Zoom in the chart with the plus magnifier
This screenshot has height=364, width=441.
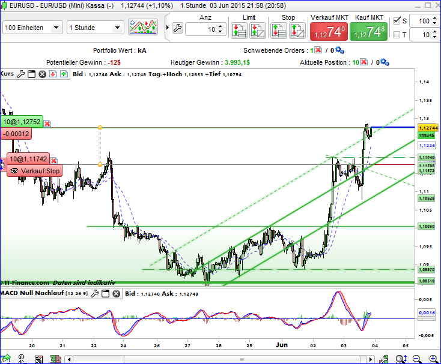[x=434, y=359]
